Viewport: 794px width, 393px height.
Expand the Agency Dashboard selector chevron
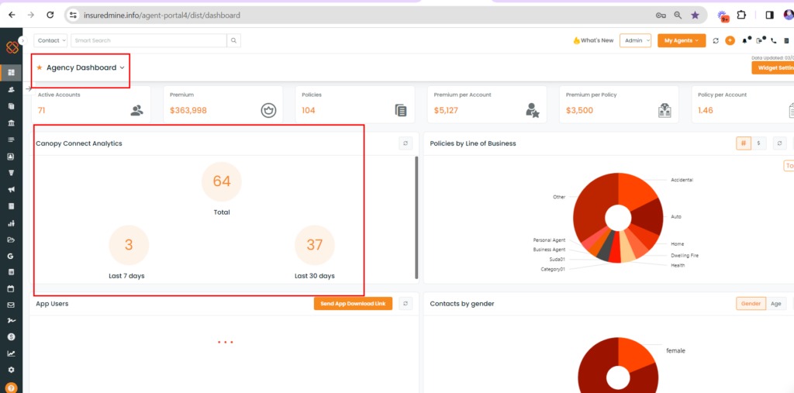pos(122,67)
